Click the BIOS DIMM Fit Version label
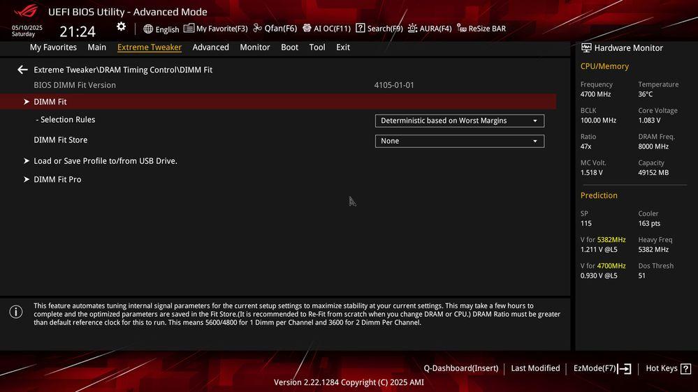This screenshot has height=392, width=698. click(x=75, y=85)
